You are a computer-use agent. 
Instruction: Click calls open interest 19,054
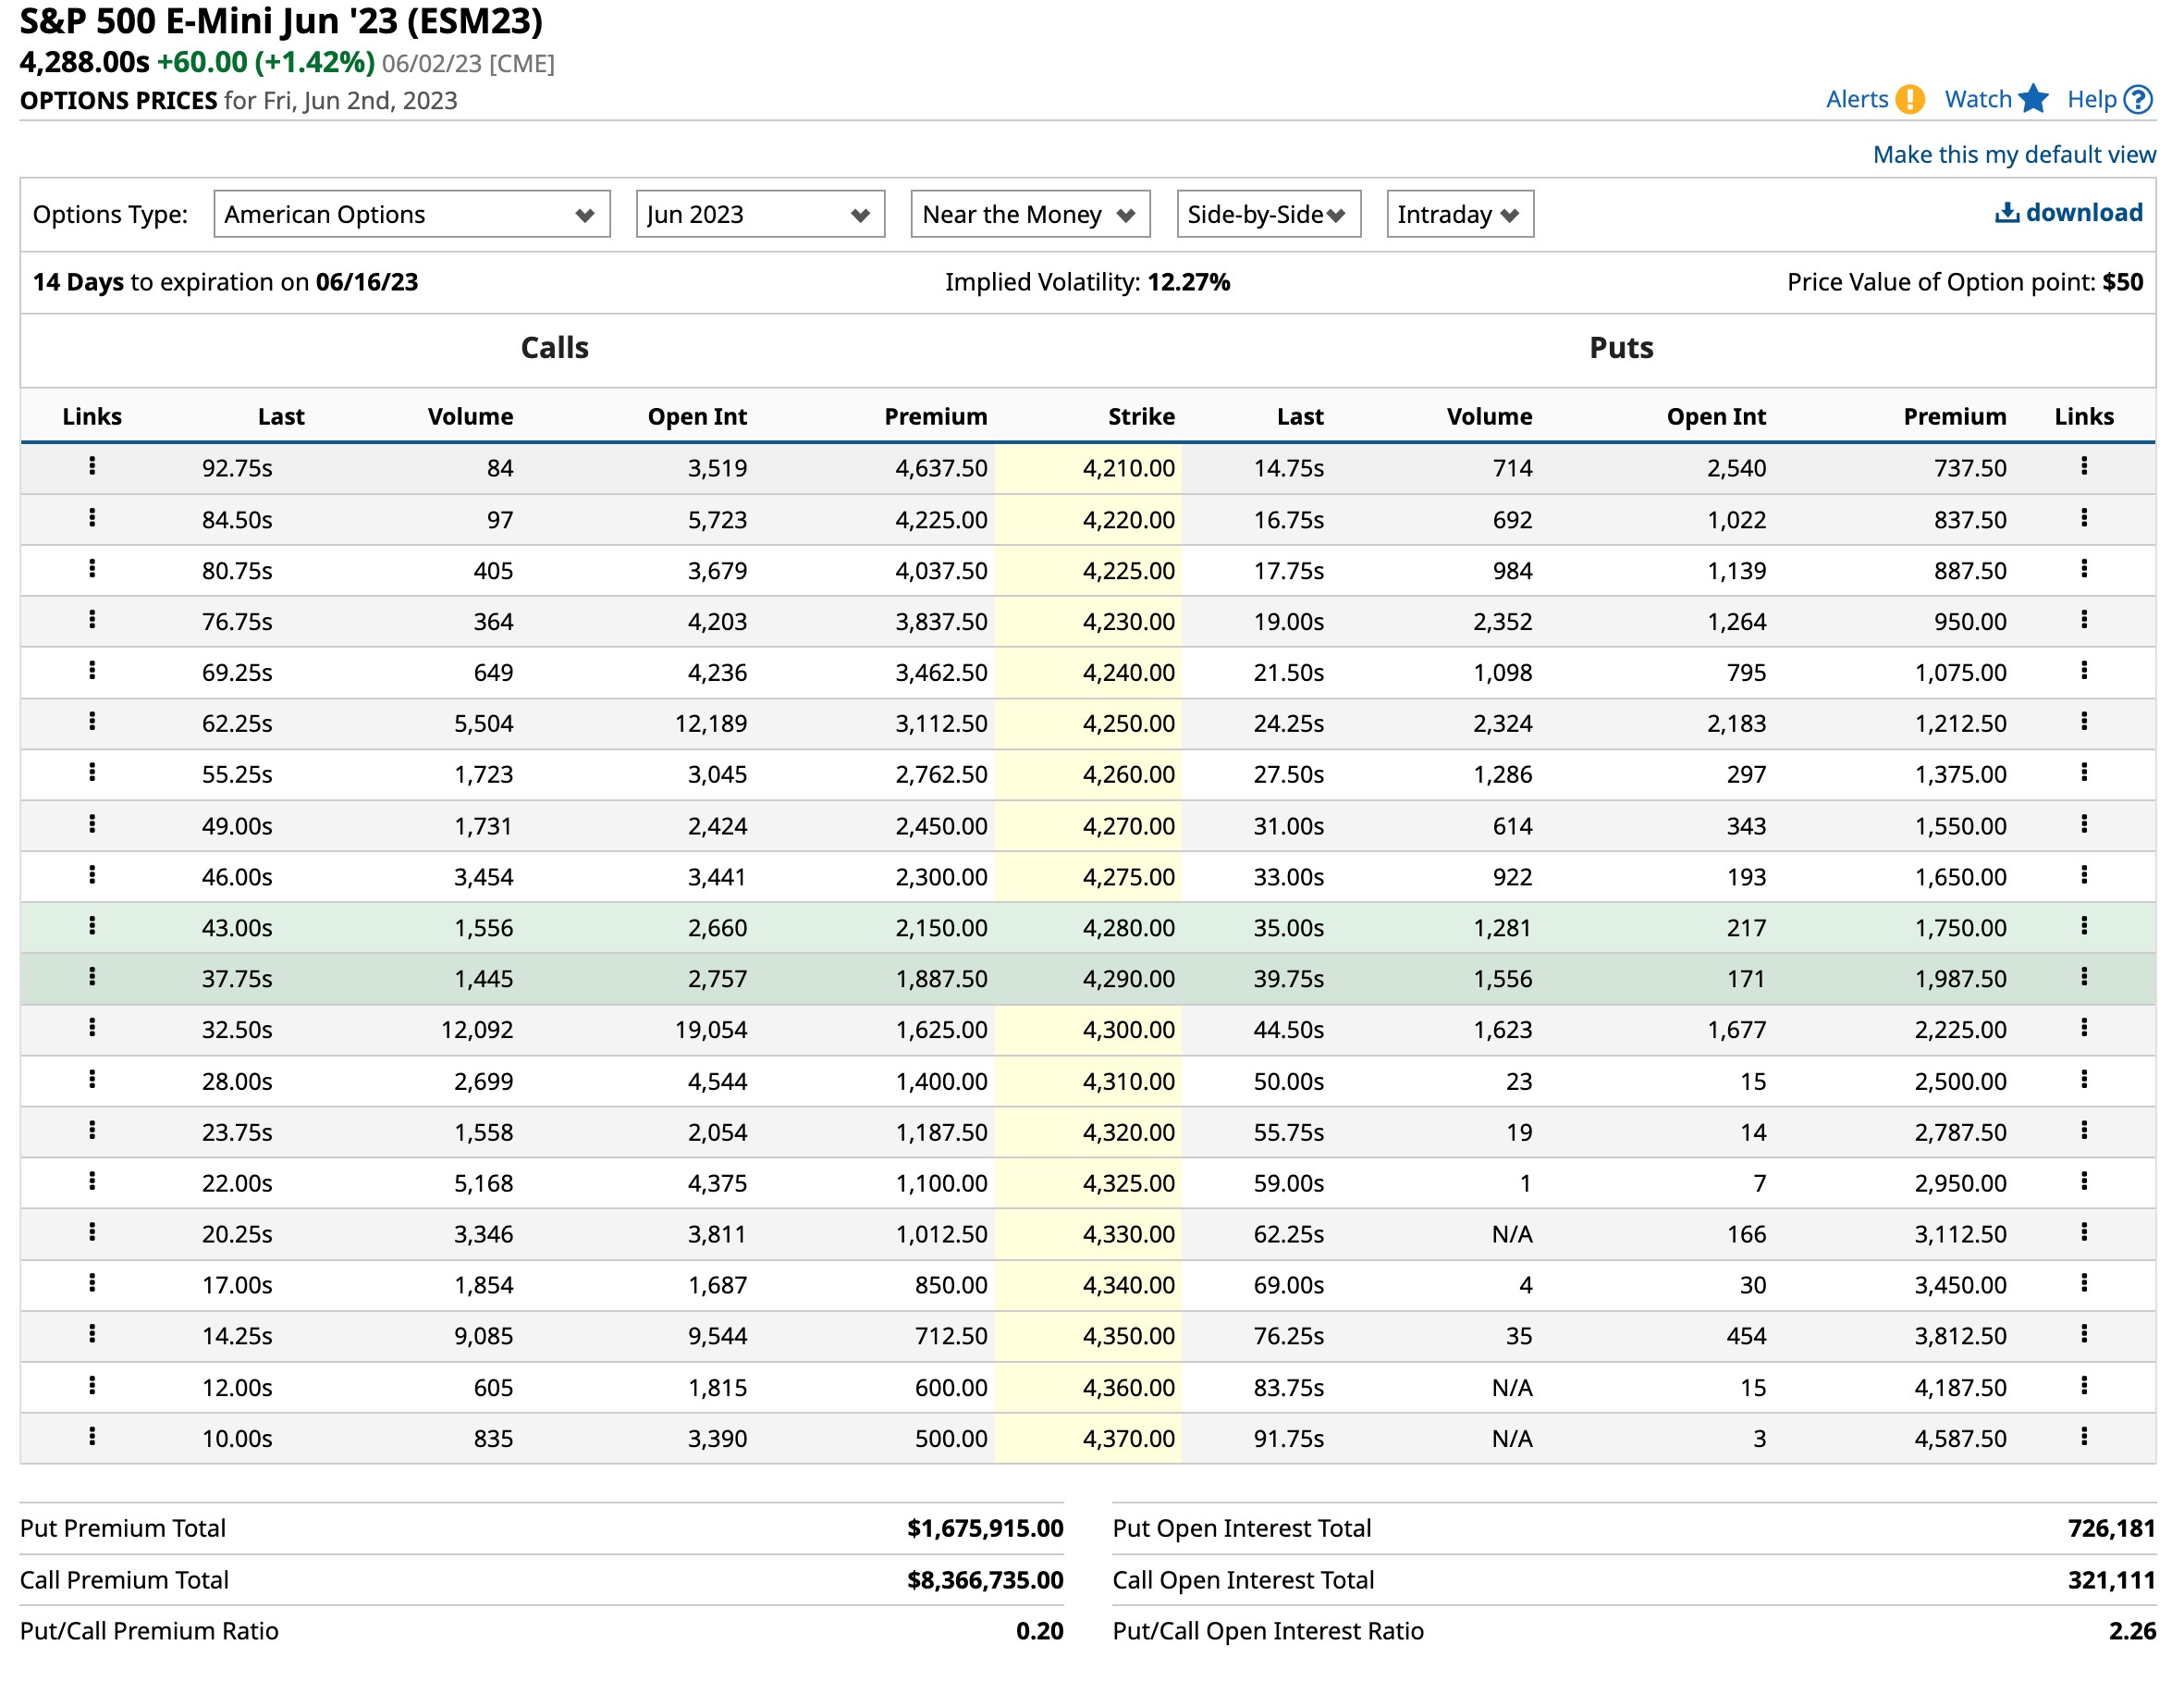711,1030
